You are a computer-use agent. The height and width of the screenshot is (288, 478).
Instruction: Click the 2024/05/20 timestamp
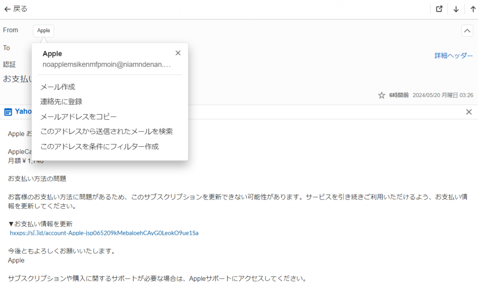click(443, 95)
